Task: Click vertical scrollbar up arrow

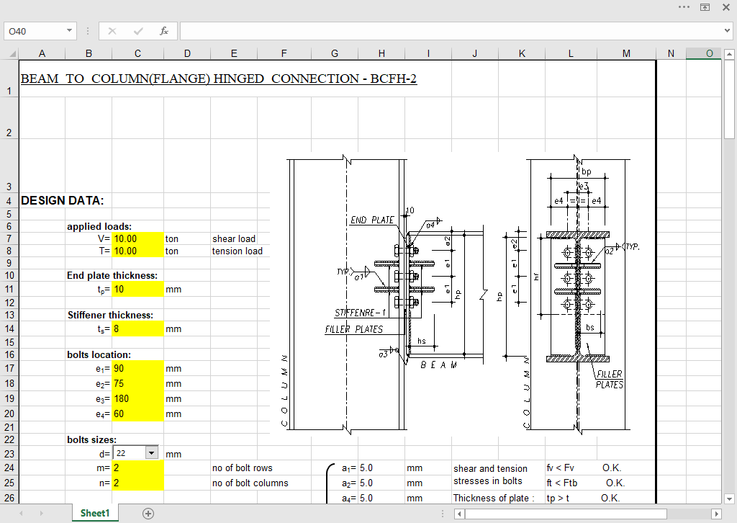Action: point(729,55)
